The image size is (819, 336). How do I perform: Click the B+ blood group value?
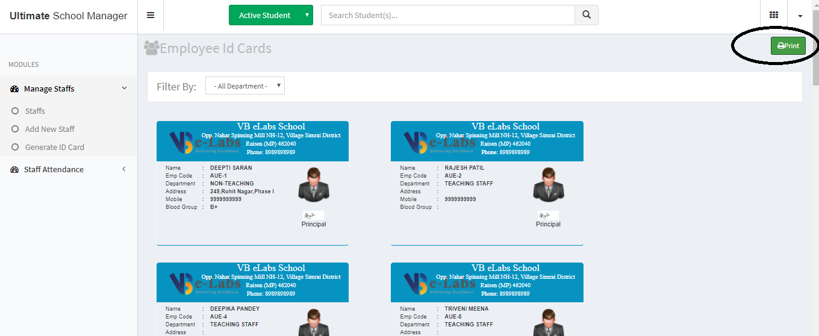tap(214, 207)
